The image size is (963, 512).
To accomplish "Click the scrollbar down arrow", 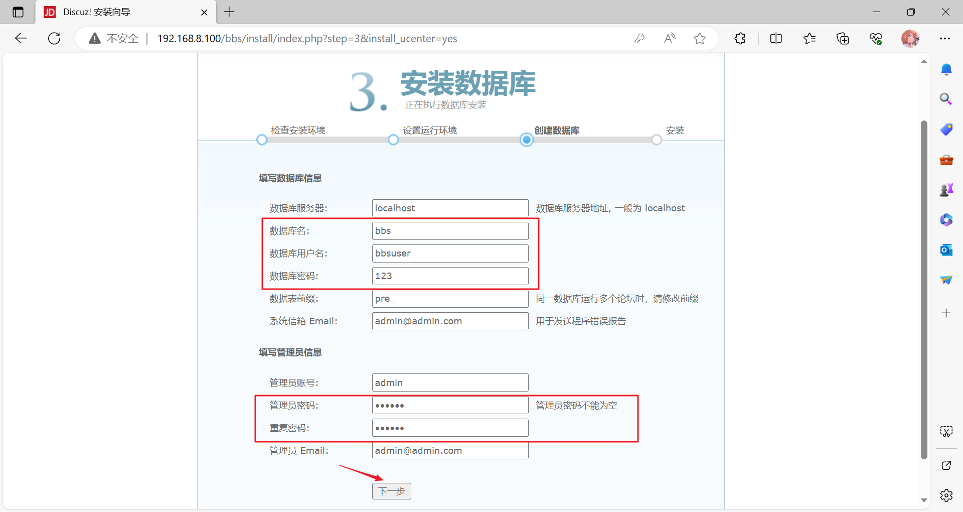I will [924, 500].
